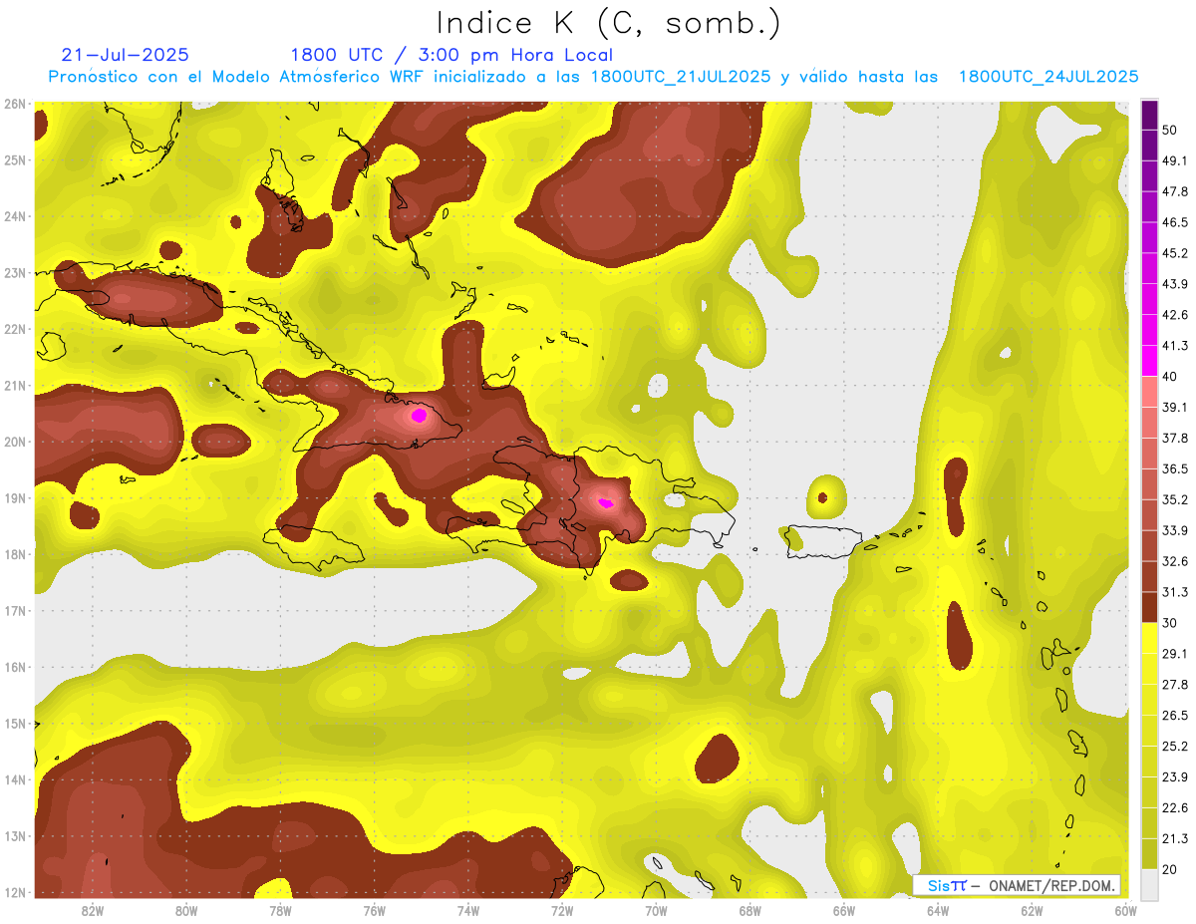This screenshot has width=1196, height=924.
Task: Click the '46.5' colorbar value
Action: pyautogui.click(x=1174, y=222)
